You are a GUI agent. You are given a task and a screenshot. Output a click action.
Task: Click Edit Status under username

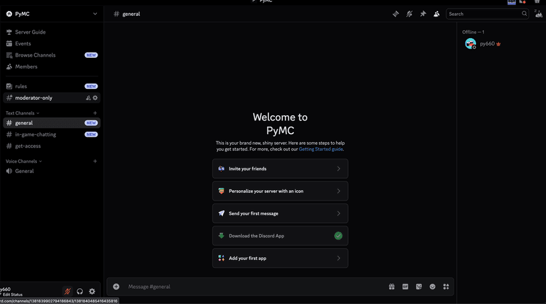coord(13,295)
